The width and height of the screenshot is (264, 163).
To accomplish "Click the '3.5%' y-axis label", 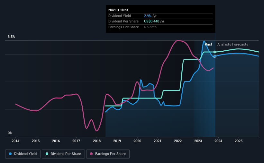I will (11, 37).
